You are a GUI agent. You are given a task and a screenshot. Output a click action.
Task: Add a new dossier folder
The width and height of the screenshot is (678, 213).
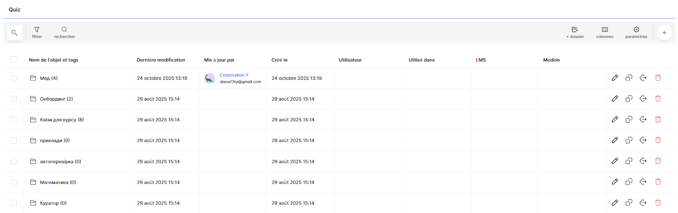pyautogui.click(x=575, y=33)
